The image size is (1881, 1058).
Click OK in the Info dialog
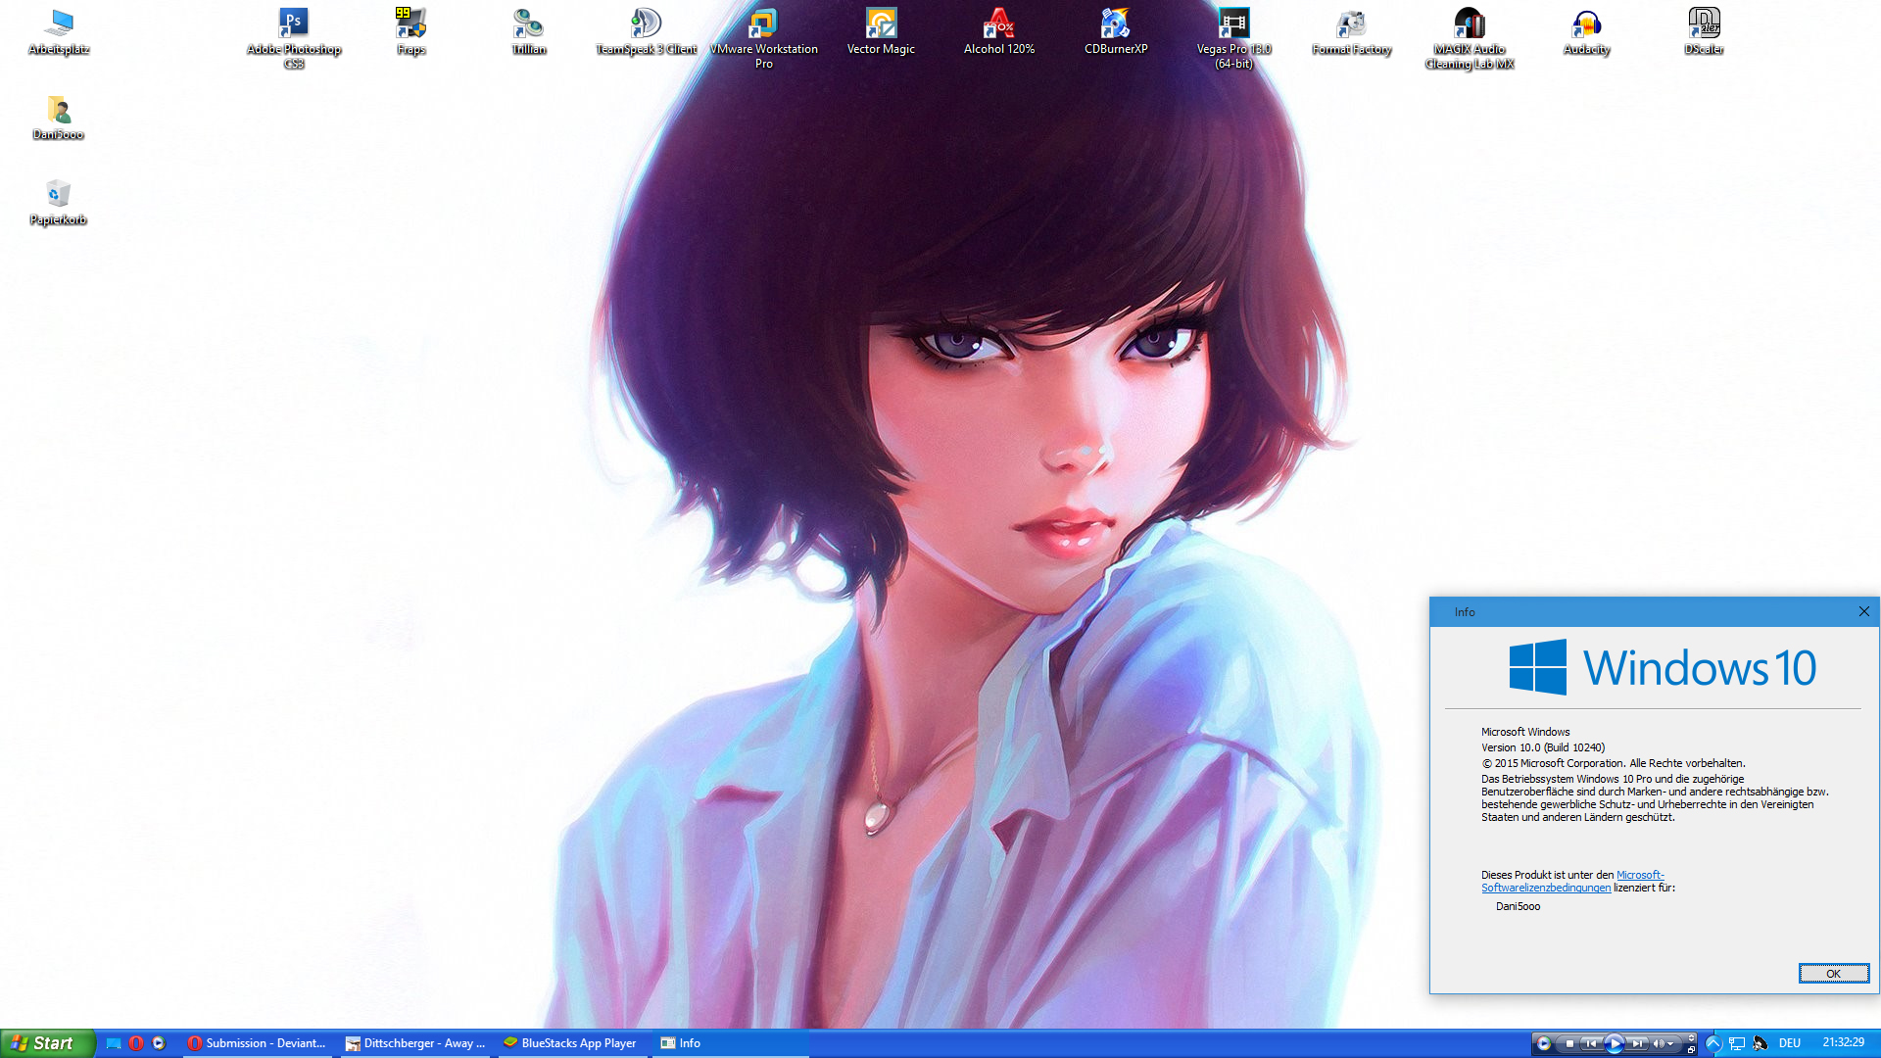(x=1833, y=974)
